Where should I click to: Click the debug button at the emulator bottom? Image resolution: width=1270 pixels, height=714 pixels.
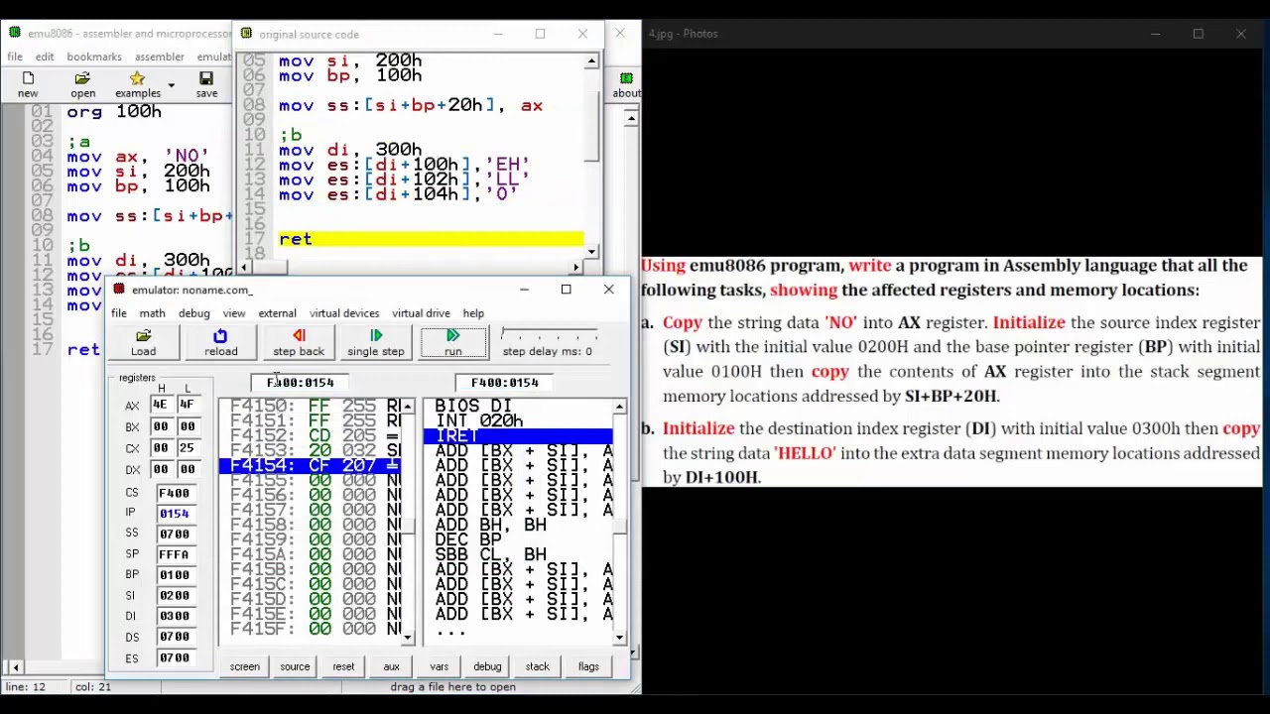[487, 666]
